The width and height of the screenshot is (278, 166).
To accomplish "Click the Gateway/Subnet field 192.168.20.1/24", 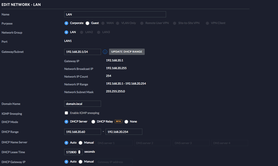I will pyautogui.click(x=82, y=52).
